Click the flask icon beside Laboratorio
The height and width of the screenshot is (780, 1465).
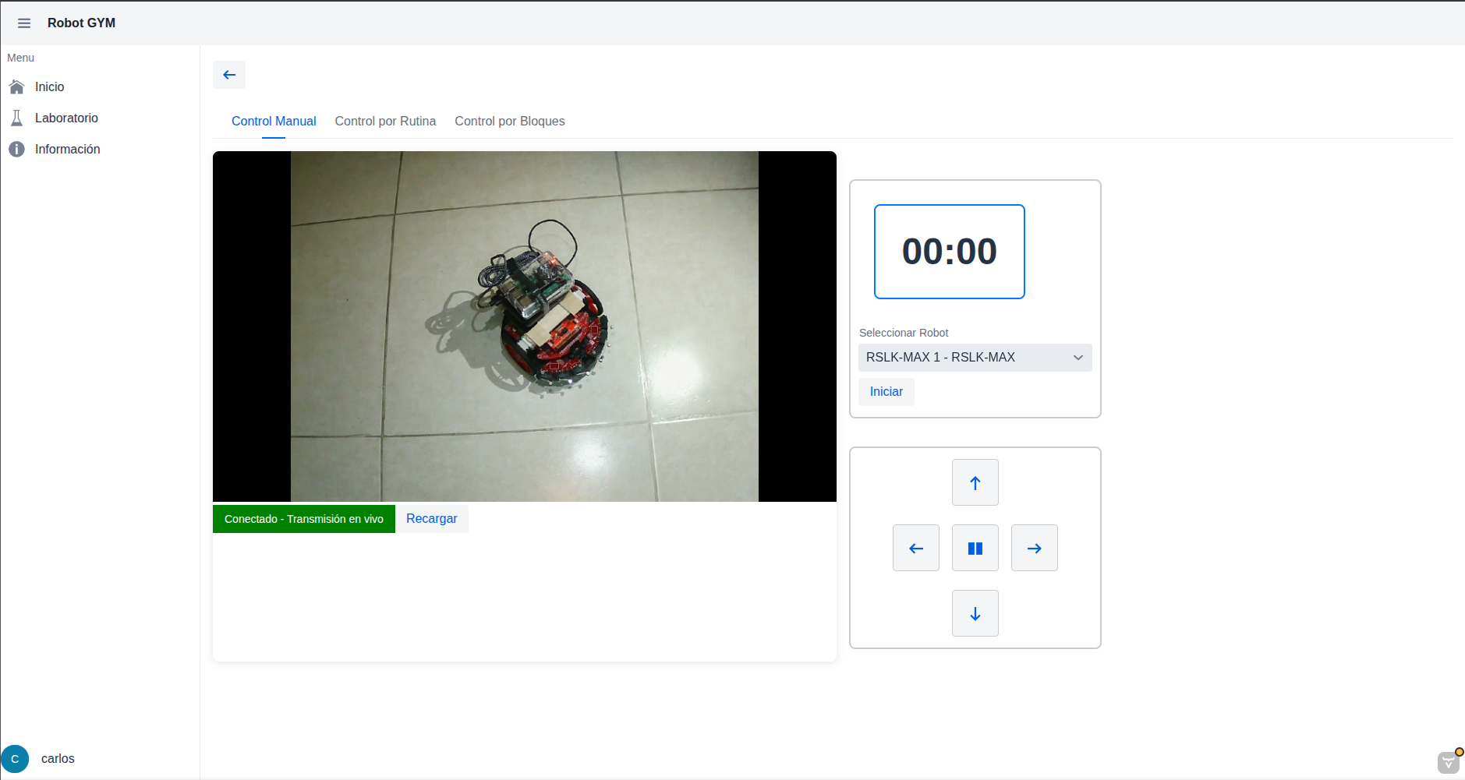[x=16, y=118]
